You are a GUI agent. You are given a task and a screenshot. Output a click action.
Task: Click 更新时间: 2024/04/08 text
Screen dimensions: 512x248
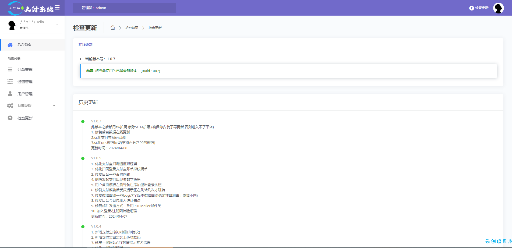click(109, 148)
